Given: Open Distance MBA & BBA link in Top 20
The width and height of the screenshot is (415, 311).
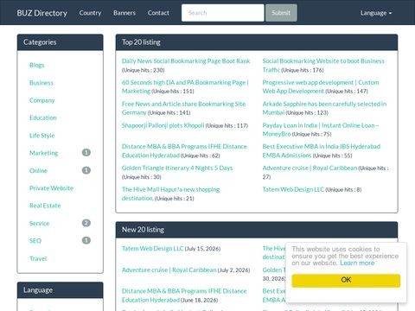Looking at the screenshot, I should pos(184,151).
